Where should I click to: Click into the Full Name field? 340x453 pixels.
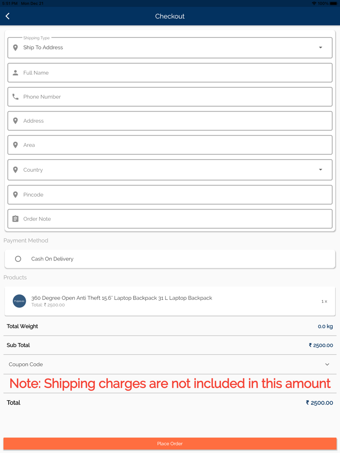pos(175,73)
